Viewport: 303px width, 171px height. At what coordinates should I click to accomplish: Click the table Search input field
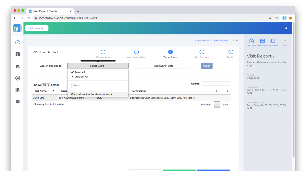tap(216, 84)
